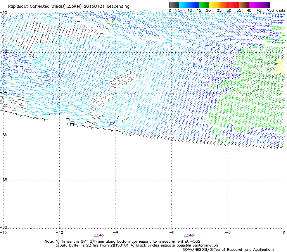
Task: Click the '-52' latitude label
Action: (x=3, y=52)
